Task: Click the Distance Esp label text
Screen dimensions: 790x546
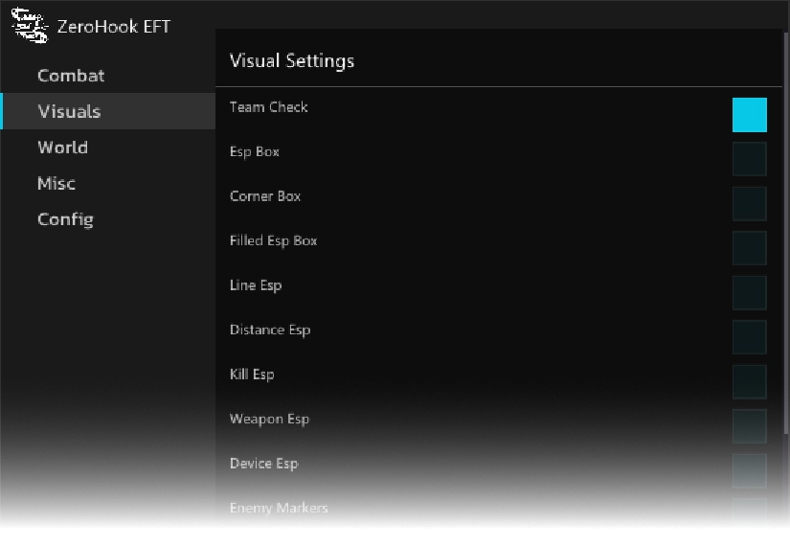Action: (x=270, y=330)
